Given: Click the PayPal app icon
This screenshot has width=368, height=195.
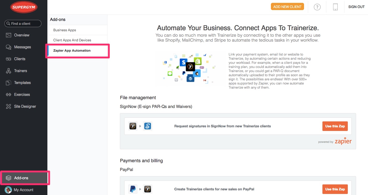Looking at the screenshot, I should 133,189.
